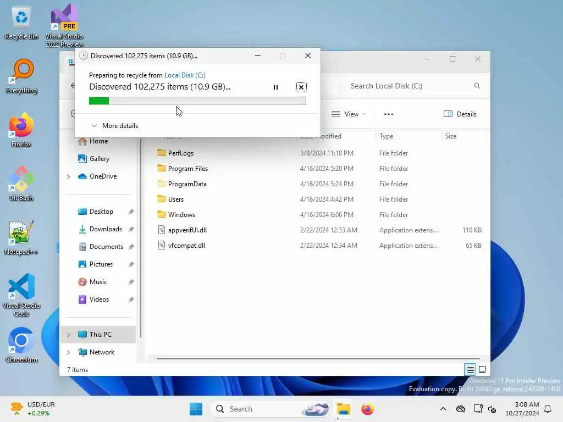Click the search magnifier icon in Explorer
The height and width of the screenshot is (422, 563).
click(x=477, y=86)
